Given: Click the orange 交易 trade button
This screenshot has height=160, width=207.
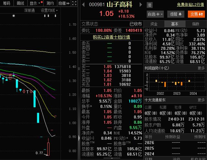Looking at the screenshot, I should (x=196, y=14).
